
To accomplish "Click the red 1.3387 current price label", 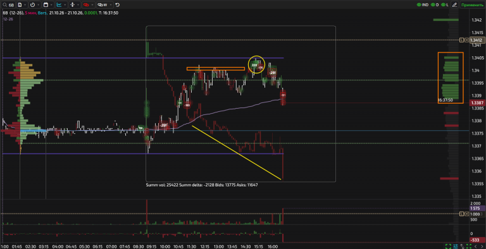I will coord(477,103).
